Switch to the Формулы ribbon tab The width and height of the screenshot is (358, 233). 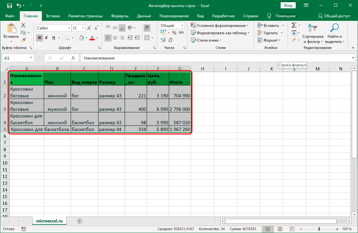tap(120, 16)
